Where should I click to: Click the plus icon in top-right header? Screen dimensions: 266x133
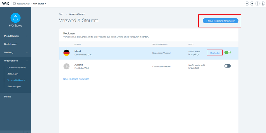[x=247, y=4]
